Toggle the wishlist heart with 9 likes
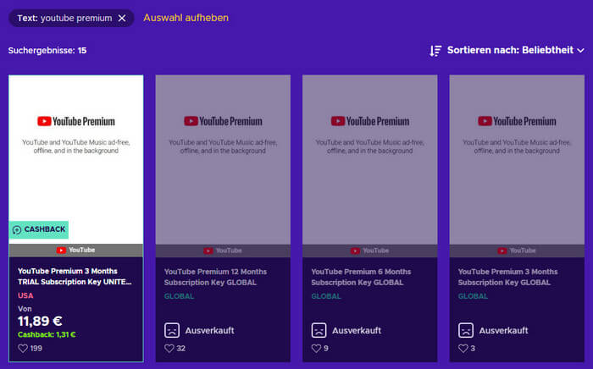Screen dimensions: 593x369 tap(316, 348)
